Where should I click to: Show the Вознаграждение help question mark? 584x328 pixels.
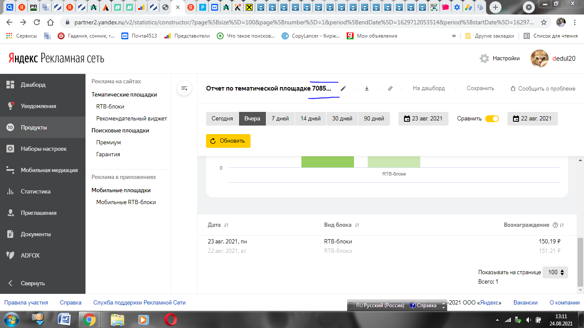[555, 225]
